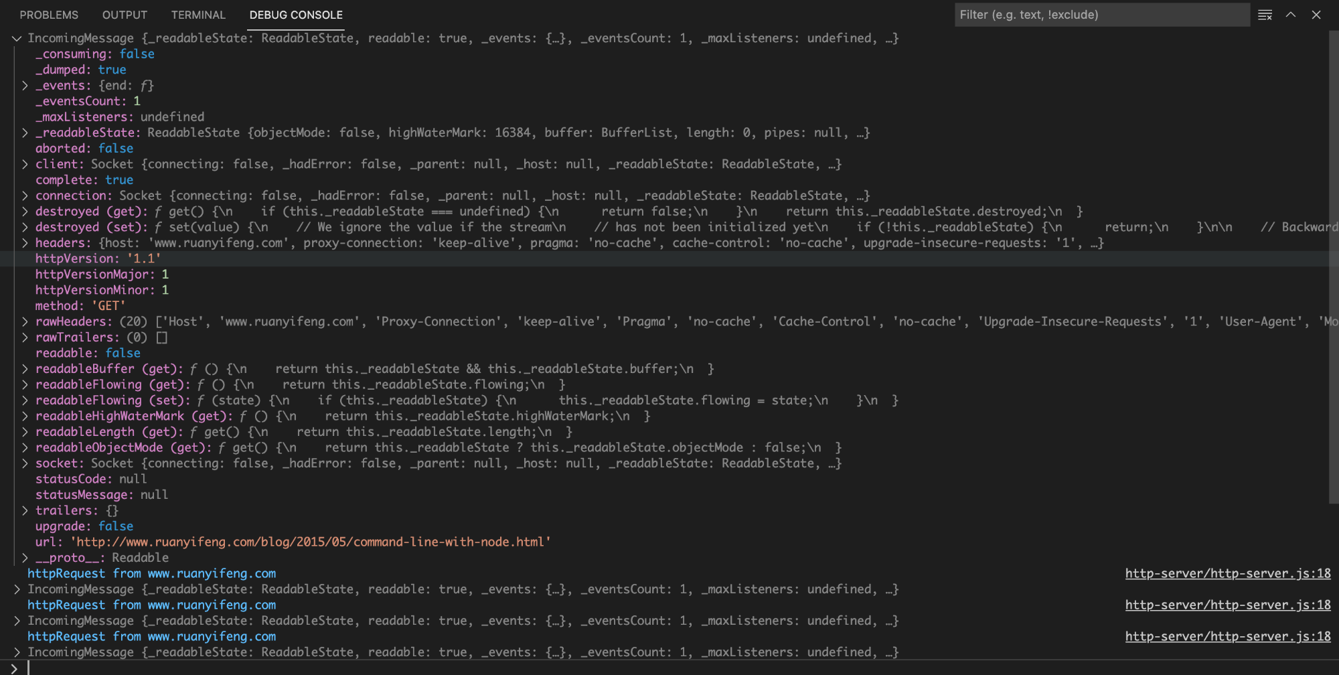Expand the readableFlowing (set) entry
This screenshot has height=675, width=1339.
(25, 400)
